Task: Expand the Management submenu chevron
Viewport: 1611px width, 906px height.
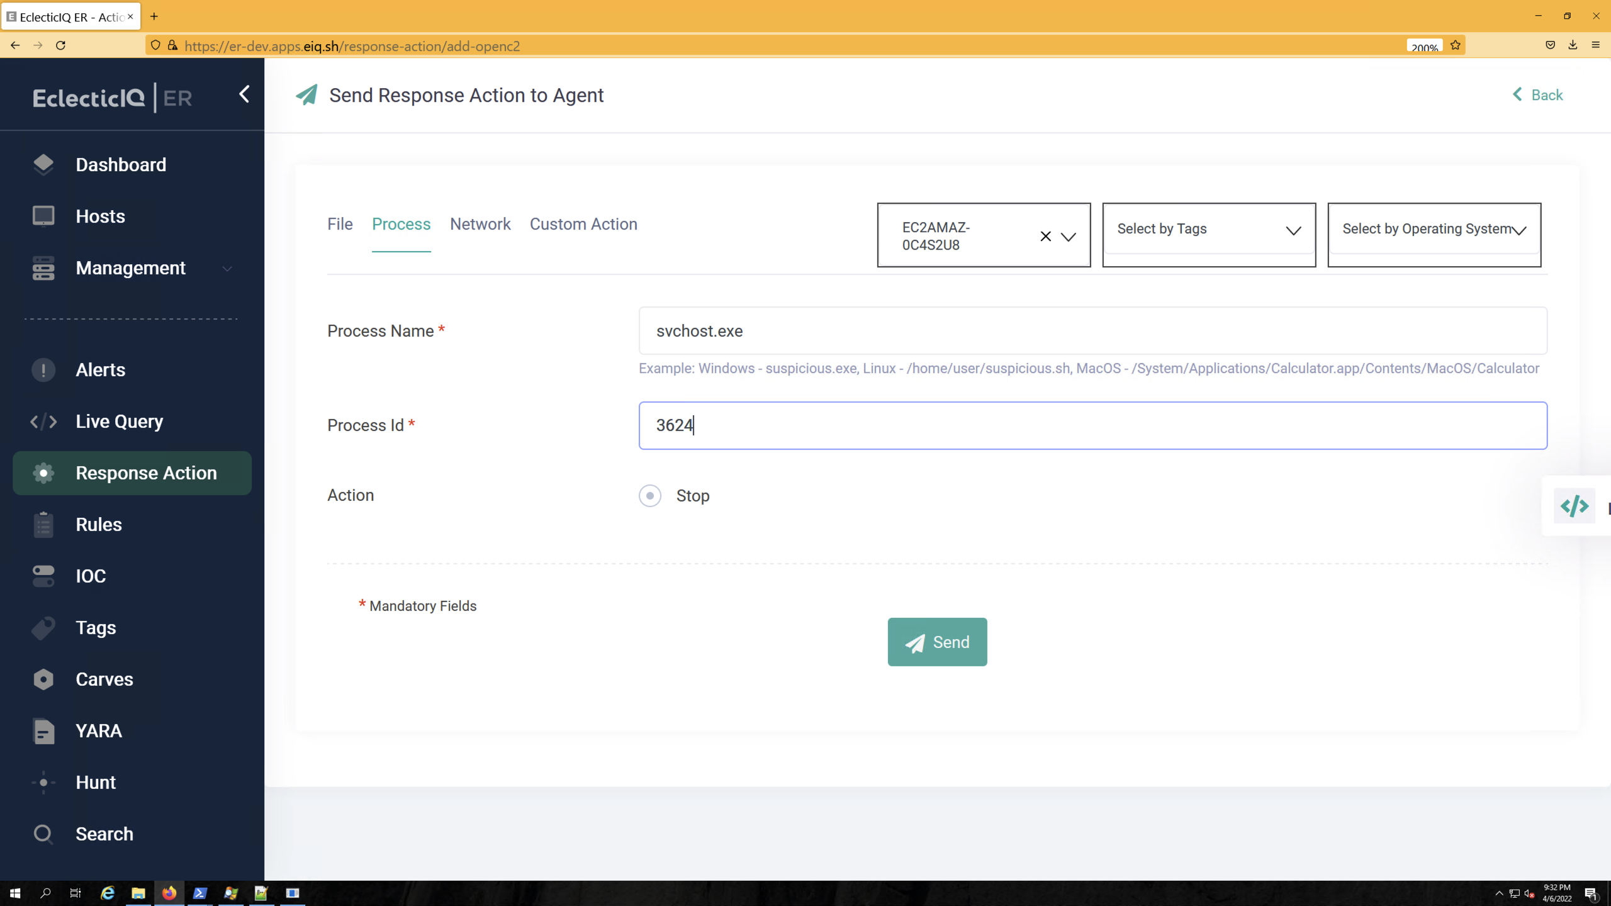Action: [x=227, y=269]
